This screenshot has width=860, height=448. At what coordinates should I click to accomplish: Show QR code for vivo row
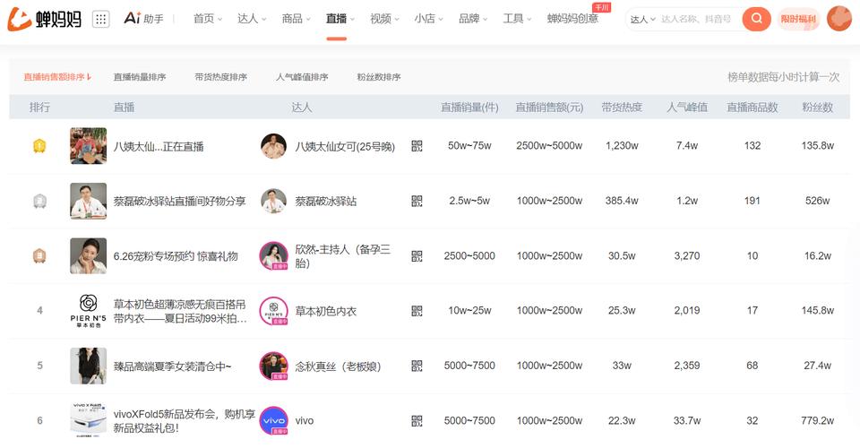(x=417, y=420)
